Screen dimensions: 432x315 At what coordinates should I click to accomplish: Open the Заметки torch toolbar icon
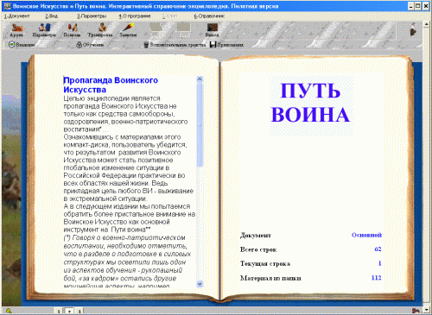tap(128, 30)
